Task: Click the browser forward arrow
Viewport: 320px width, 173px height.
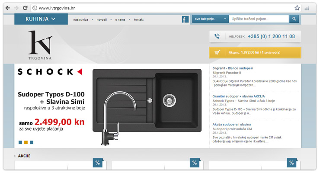Action: click(x=16, y=8)
